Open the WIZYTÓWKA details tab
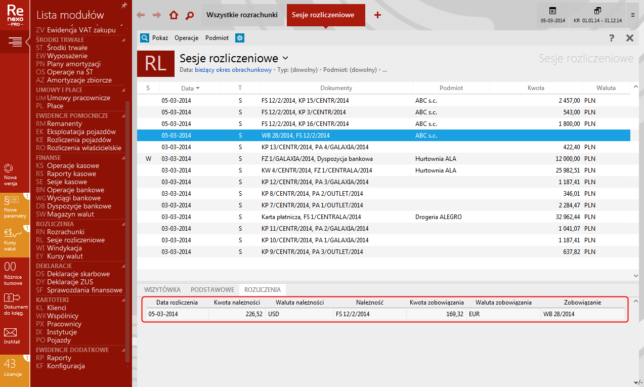Screen dimensions: 644x387 [x=162, y=290]
